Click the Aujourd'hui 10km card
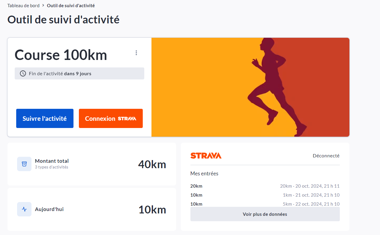 91,209
